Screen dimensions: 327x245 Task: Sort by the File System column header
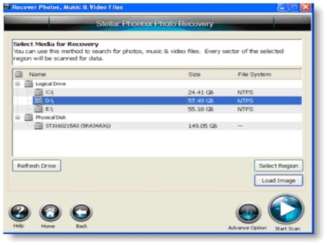click(x=254, y=74)
